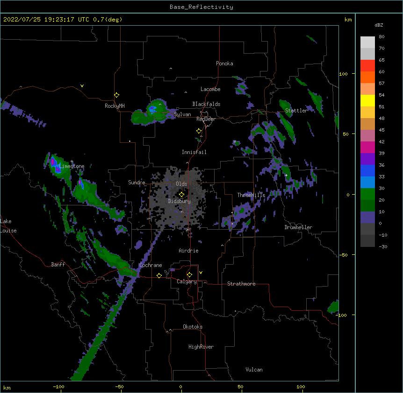The image size is (403, 393).
Task: Select the light gray 80 dBZ swatch
Action: pyautogui.click(x=367, y=42)
